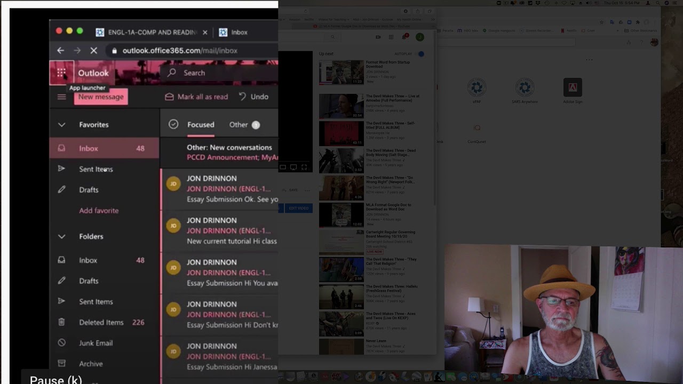Open Inbox under Favorites

coord(105,148)
